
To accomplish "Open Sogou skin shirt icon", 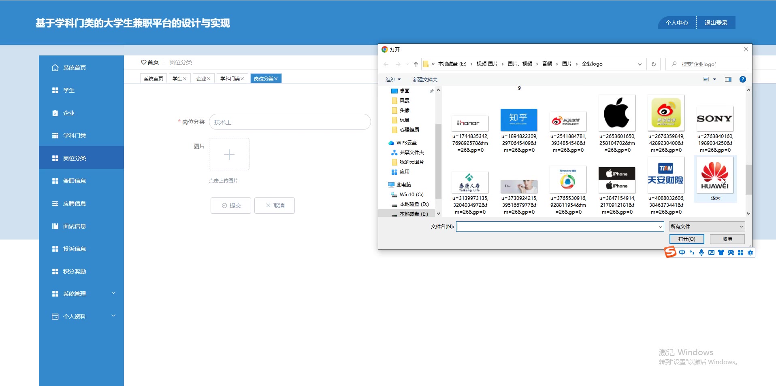I will pos(721,252).
